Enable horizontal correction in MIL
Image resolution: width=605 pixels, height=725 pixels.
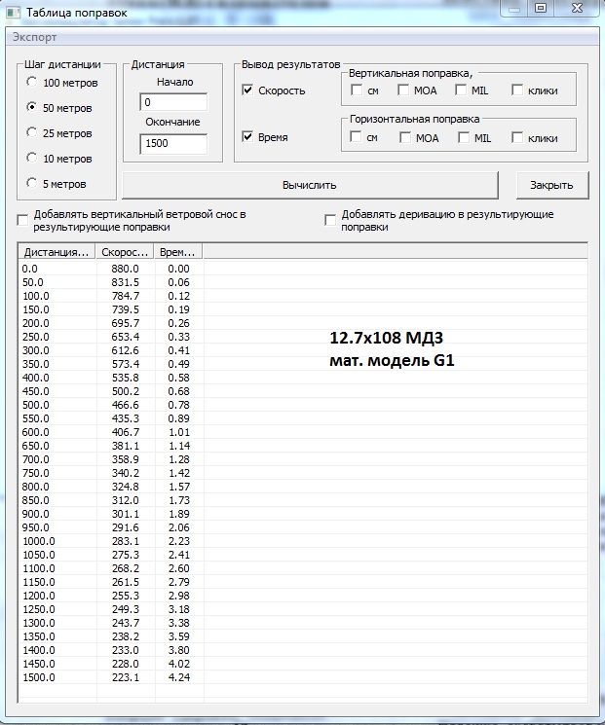coord(464,137)
